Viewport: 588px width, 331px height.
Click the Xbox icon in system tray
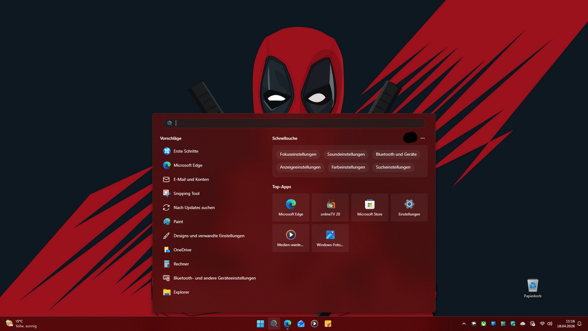(484, 324)
